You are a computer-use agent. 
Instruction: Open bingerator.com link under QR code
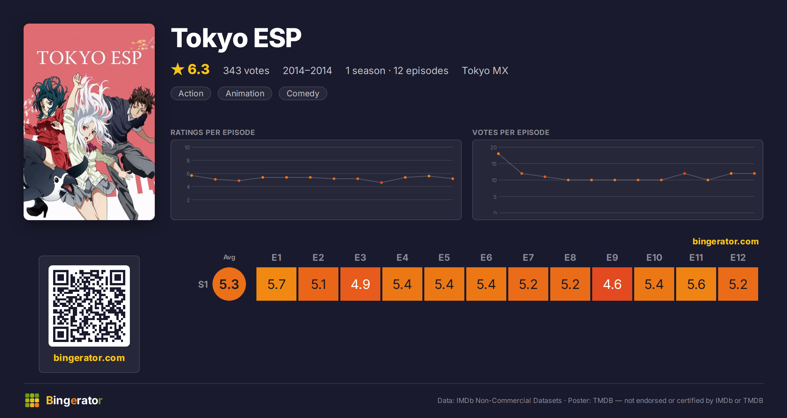click(x=89, y=358)
